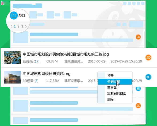The image size is (157, 126).
Task: Click file name 中国城市规划设计研究院.org
Action: click(47, 74)
